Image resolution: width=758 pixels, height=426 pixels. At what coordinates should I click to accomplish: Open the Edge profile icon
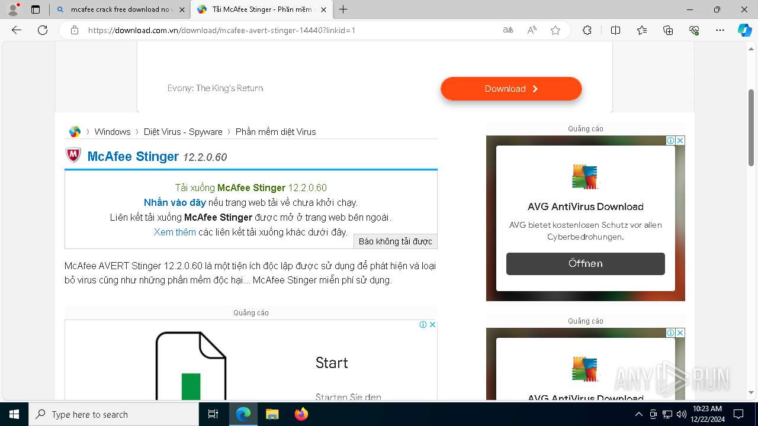12,9
